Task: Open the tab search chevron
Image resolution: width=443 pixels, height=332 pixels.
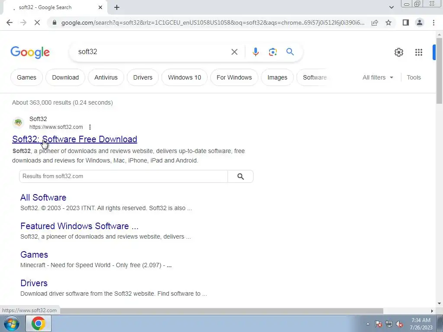Action: (391, 7)
